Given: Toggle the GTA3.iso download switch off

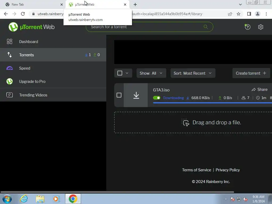Looking at the screenshot, I should (x=157, y=98).
